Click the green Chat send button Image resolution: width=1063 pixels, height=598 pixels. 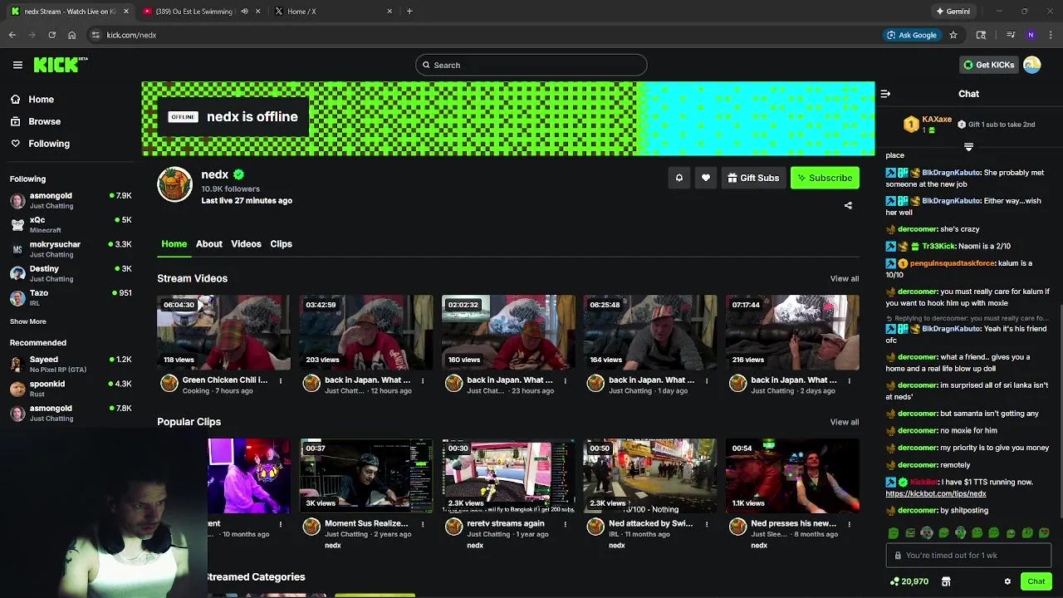pyautogui.click(x=1036, y=581)
